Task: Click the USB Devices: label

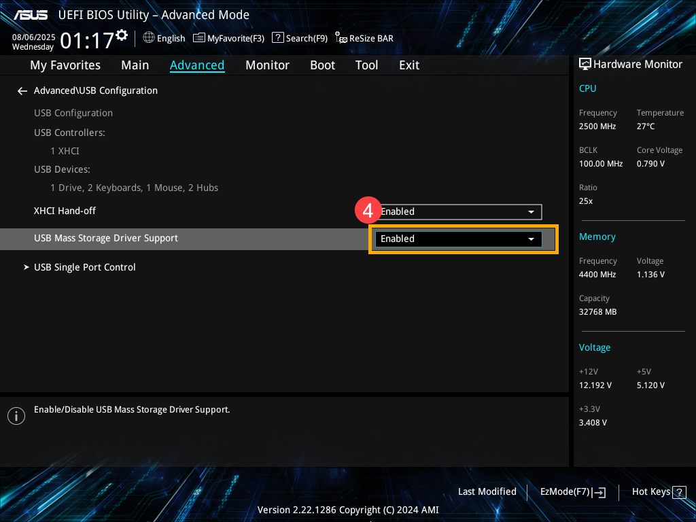Action: point(62,169)
